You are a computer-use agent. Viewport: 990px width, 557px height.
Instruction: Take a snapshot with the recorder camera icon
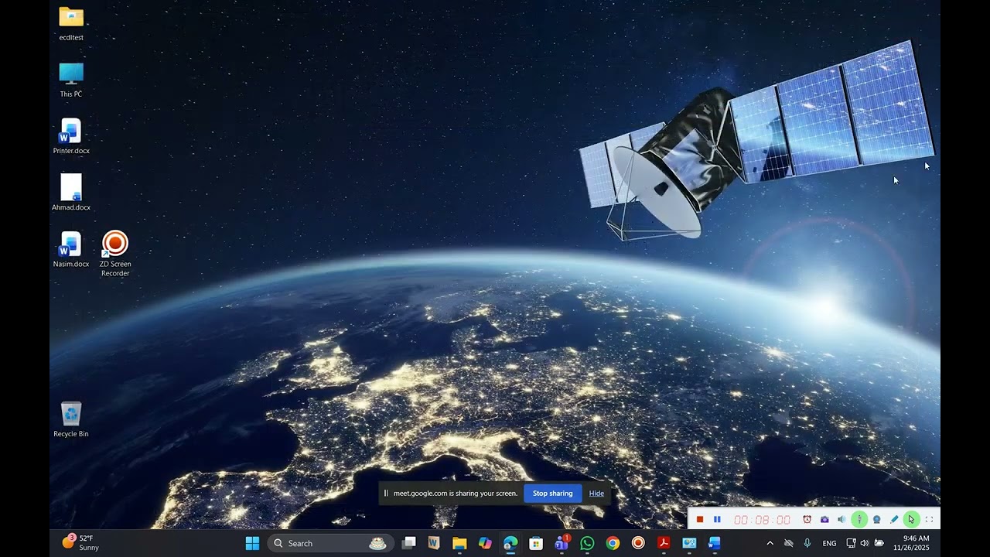pos(824,520)
